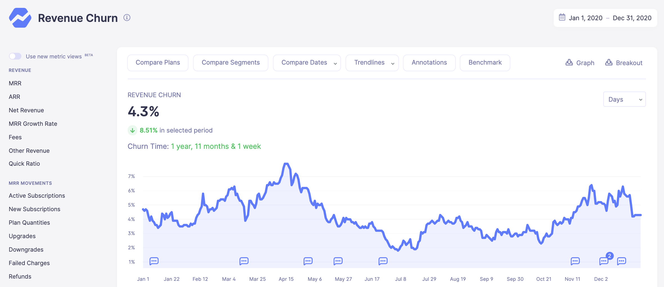Open MRR Growth Rate in sidebar
This screenshot has width=664, height=287.
click(33, 124)
